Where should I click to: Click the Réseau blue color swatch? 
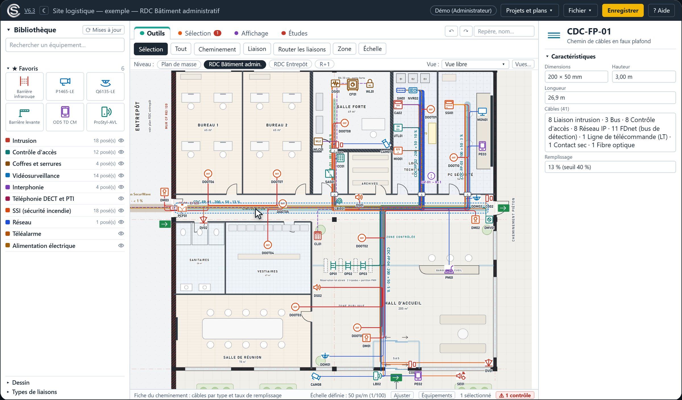8,222
